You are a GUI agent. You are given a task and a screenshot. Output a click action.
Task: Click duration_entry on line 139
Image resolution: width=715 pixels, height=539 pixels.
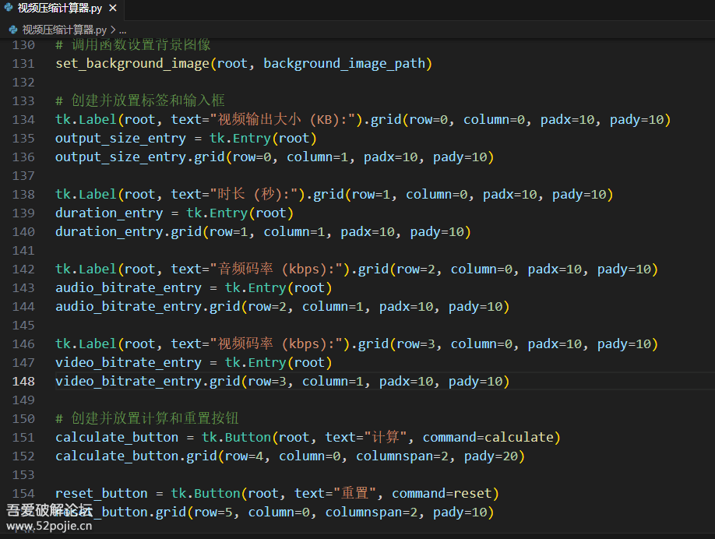coord(109,213)
